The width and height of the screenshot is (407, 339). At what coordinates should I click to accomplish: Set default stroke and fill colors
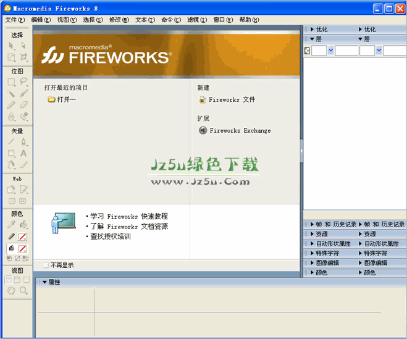(x=9, y=259)
